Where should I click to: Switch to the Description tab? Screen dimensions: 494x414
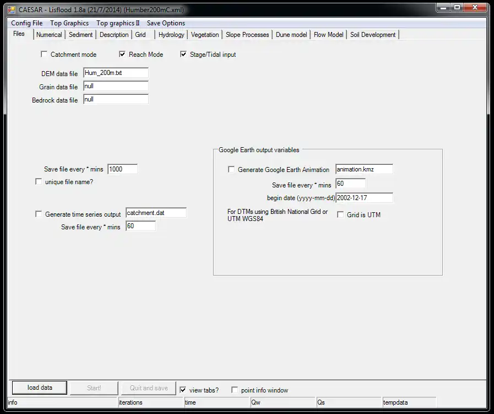[x=114, y=35]
